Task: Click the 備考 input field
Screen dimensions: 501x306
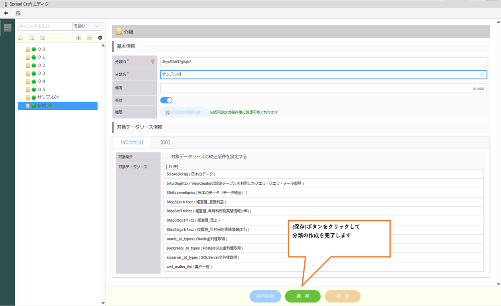Action: [x=315, y=88]
